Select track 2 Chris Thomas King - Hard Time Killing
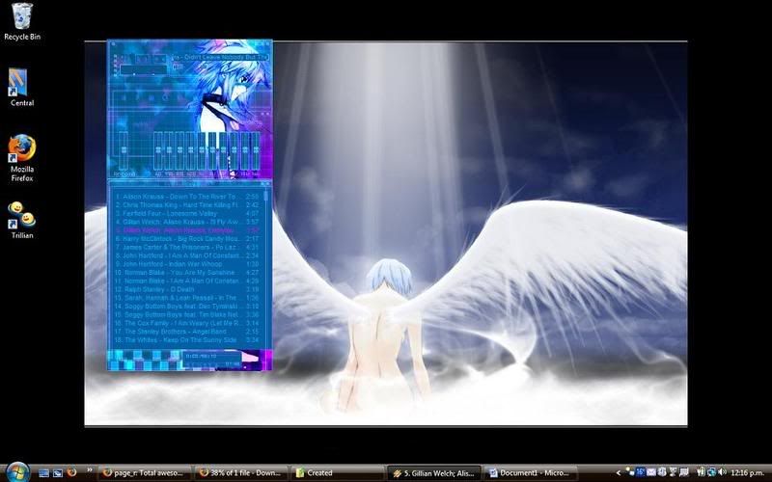Screen dimensions: 772x482 187,204
